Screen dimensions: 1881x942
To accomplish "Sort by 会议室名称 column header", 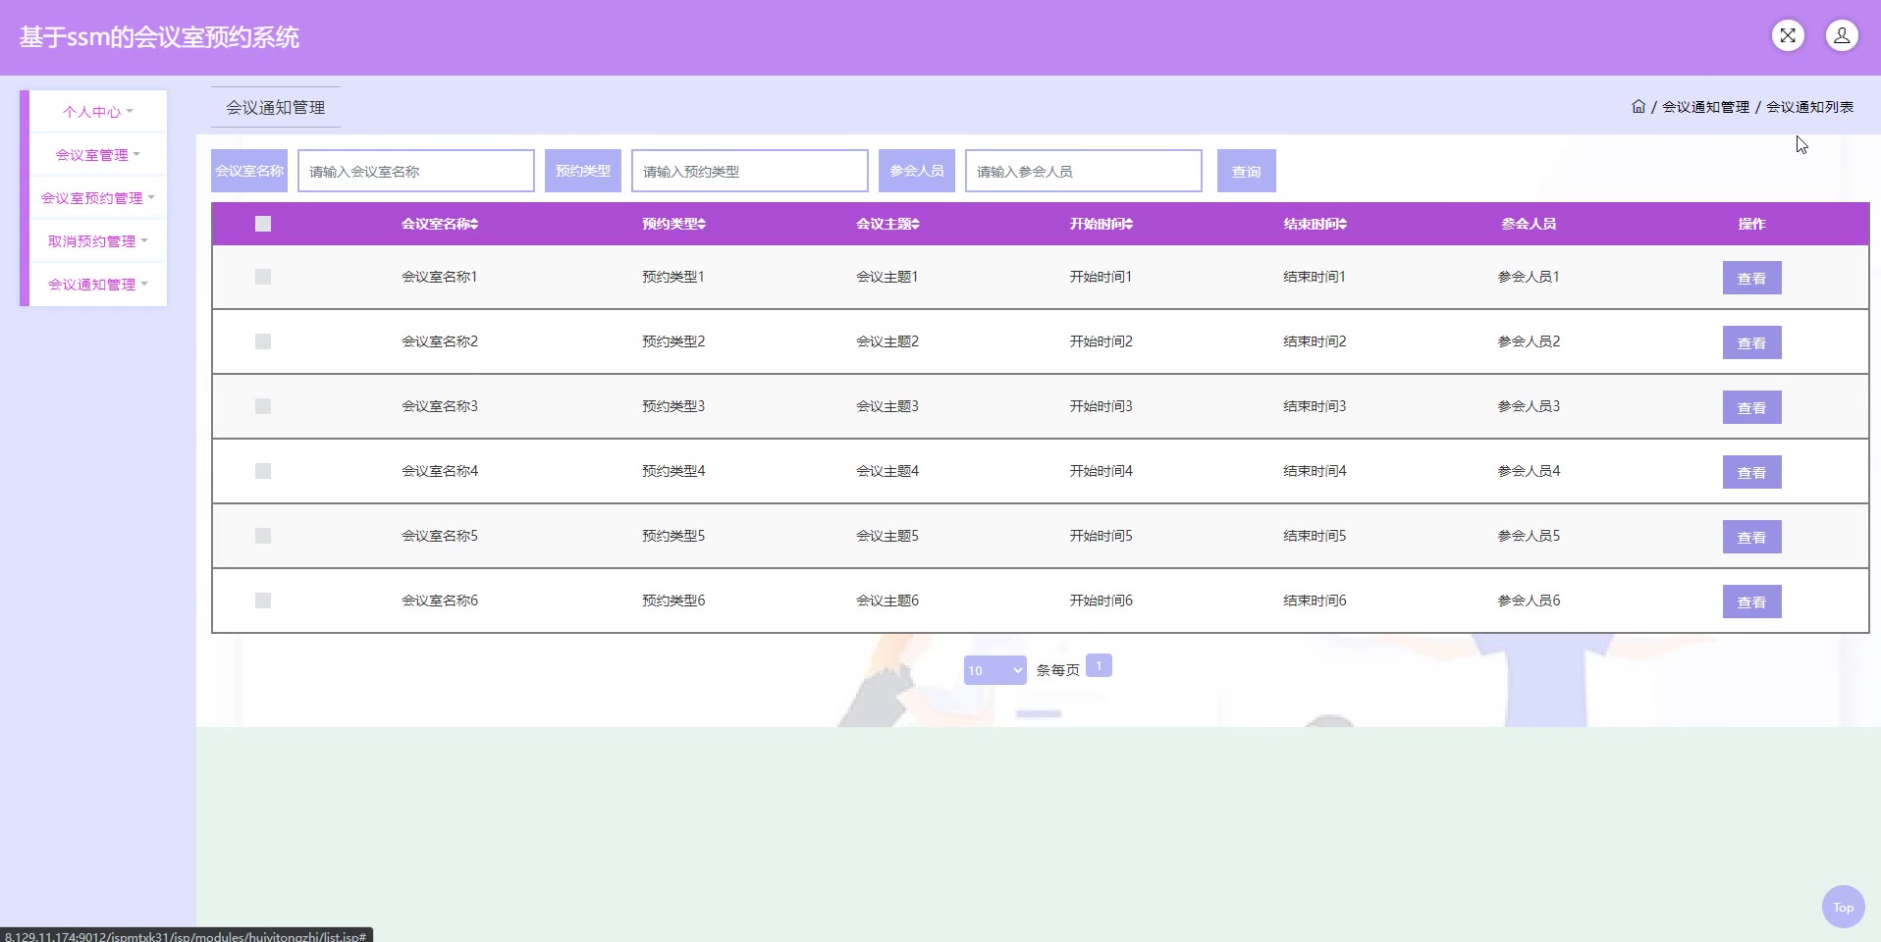I will (440, 224).
